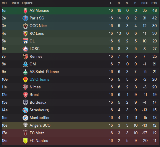
Task: Click the OL club logo
Action: pyautogui.click(x=25, y=41)
